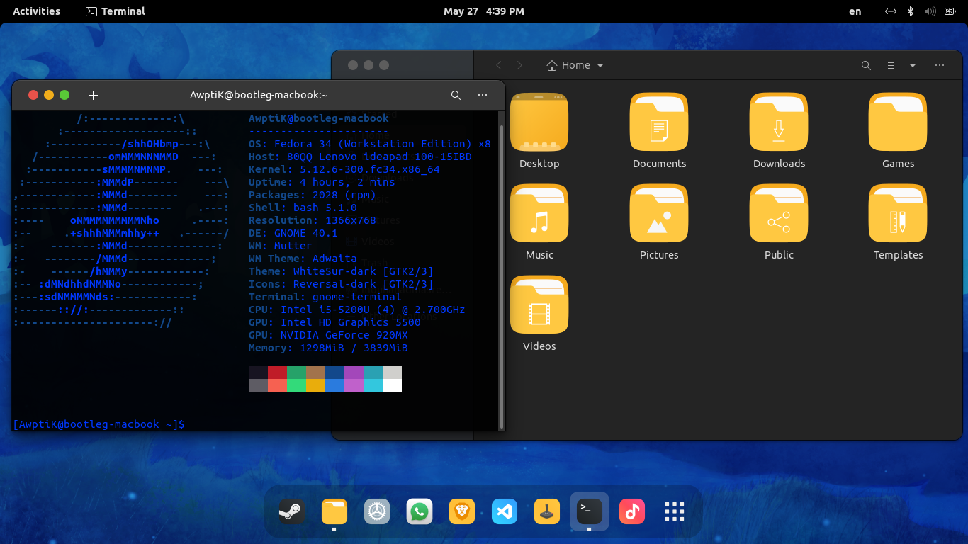Open the three-dot menu in Files

click(940, 65)
